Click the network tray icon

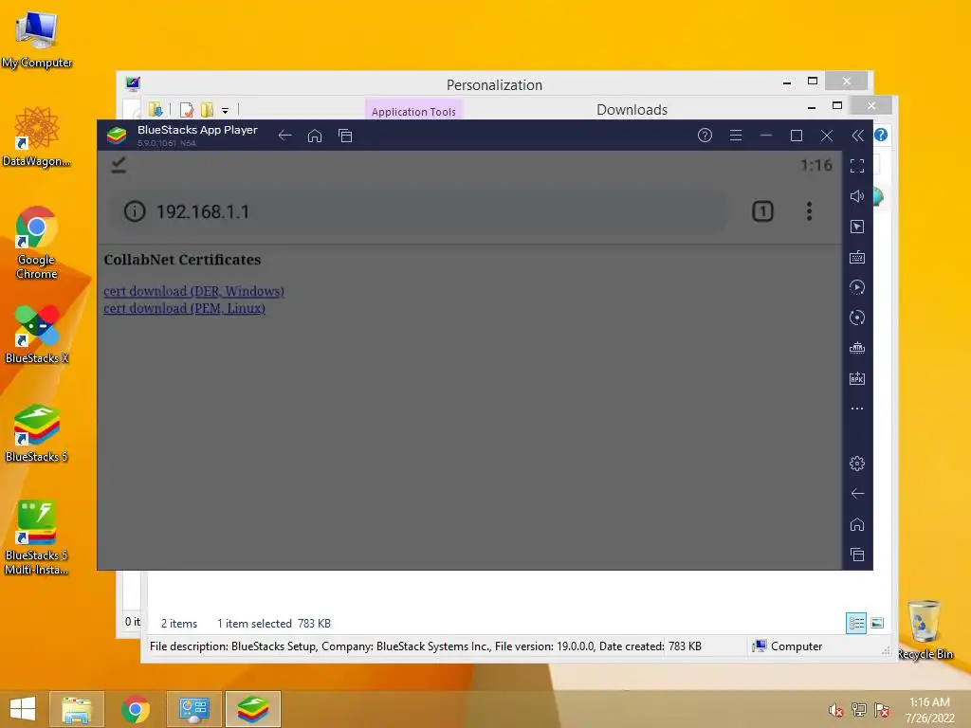pyautogui.click(x=859, y=710)
